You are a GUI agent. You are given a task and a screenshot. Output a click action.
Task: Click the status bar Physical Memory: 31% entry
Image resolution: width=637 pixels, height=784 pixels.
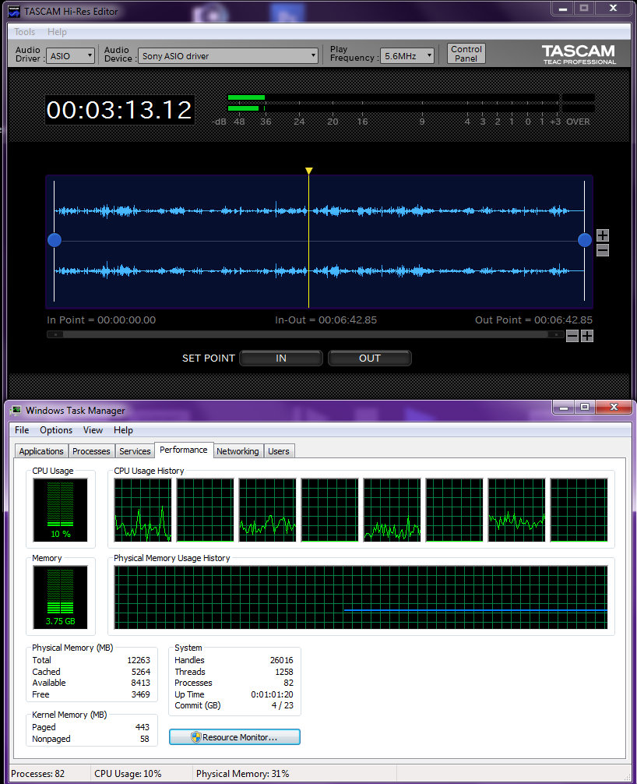(243, 774)
